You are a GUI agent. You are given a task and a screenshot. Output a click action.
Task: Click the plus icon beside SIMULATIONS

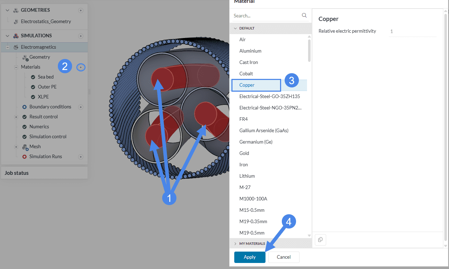coord(81,36)
